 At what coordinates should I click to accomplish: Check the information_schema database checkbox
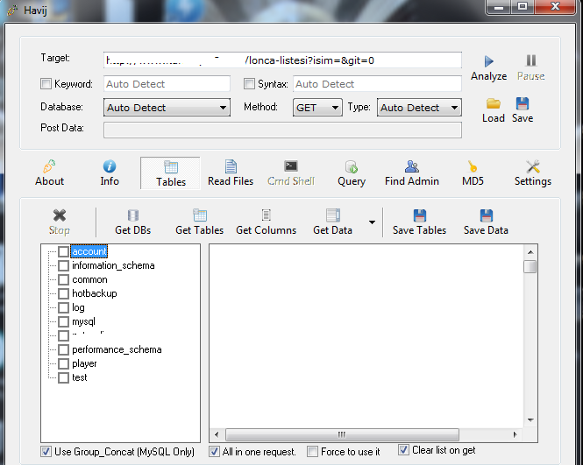coord(64,265)
